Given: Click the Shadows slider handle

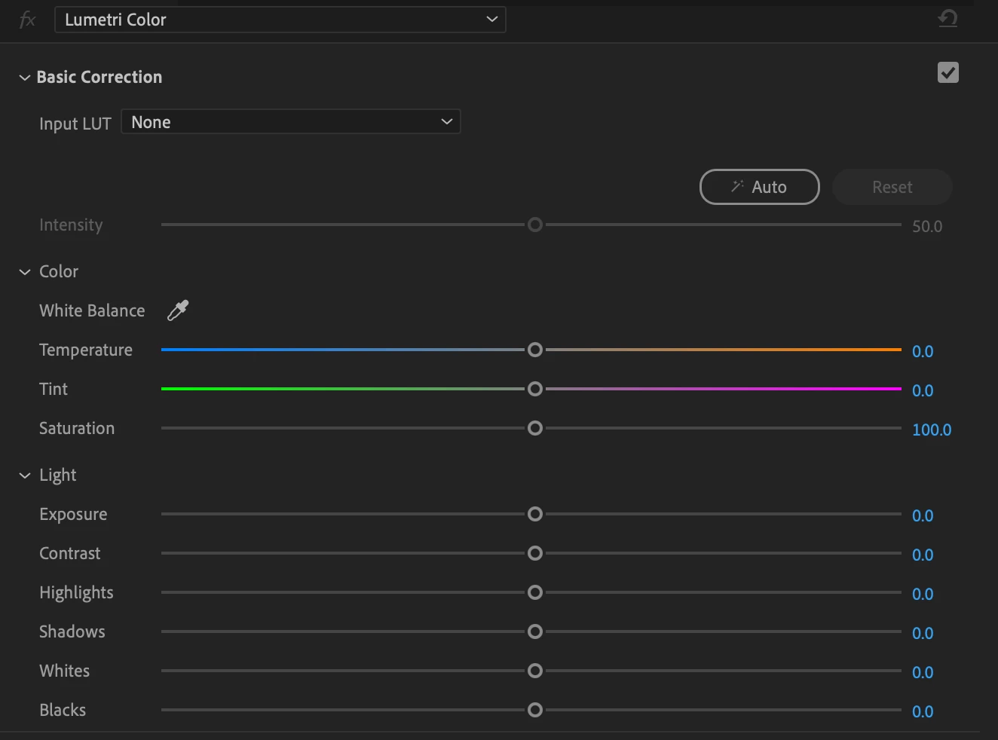Looking at the screenshot, I should click(535, 631).
